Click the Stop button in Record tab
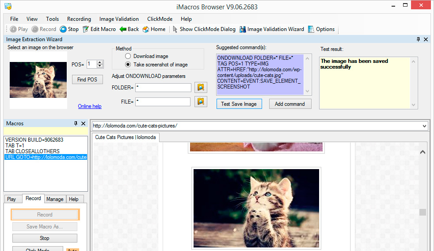434x251 pixels. click(x=45, y=238)
